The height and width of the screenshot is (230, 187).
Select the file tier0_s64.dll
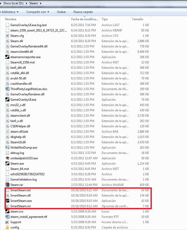18,68
